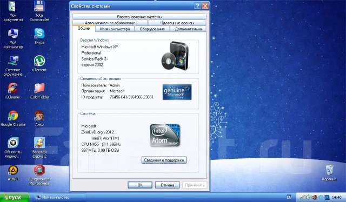Screen dimensions: 346x202
Task: Open the Дополнительно tab
Action: tap(188, 29)
